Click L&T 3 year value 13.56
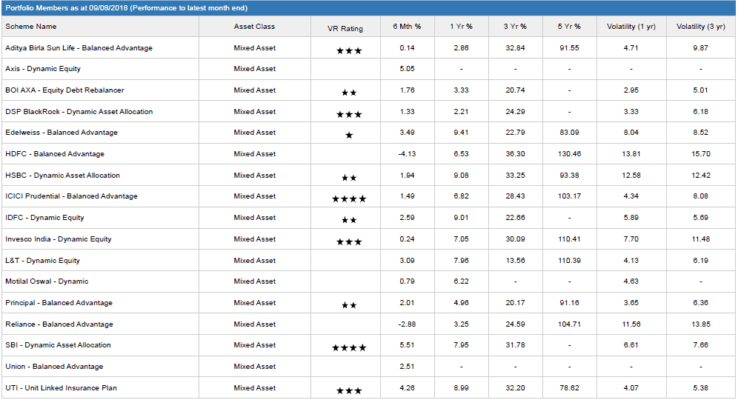738x400 pixels. pyautogui.click(x=516, y=261)
